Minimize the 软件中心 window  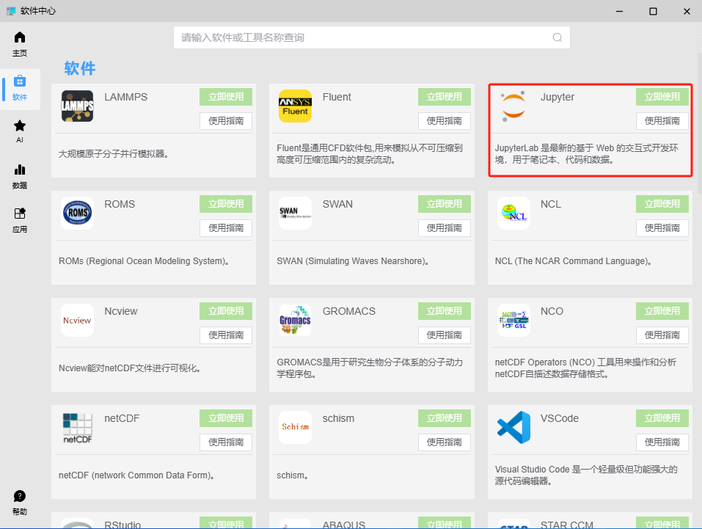coord(619,11)
